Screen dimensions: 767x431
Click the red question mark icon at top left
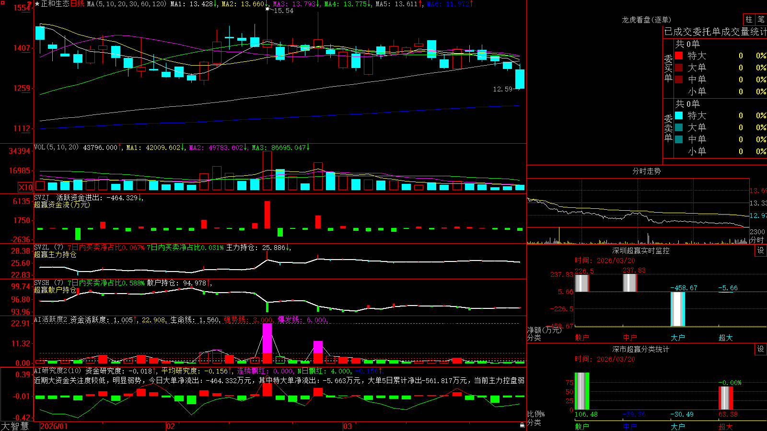(x=29, y=4)
